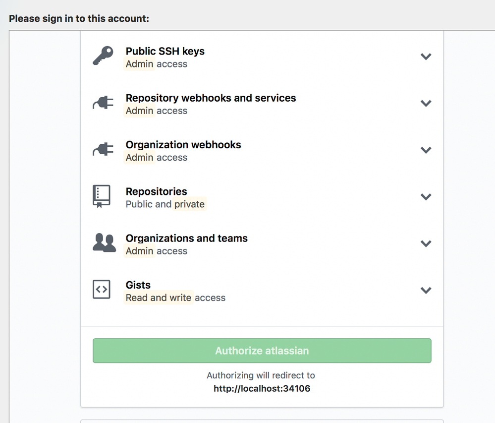Image resolution: width=495 pixels, height=423 pixels.
Task: Select the Organizations and teams title
Action: click(186, 238)
